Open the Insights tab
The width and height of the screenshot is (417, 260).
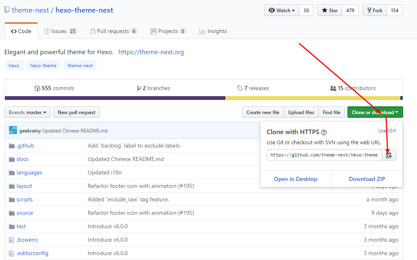[x=213, y=31]
